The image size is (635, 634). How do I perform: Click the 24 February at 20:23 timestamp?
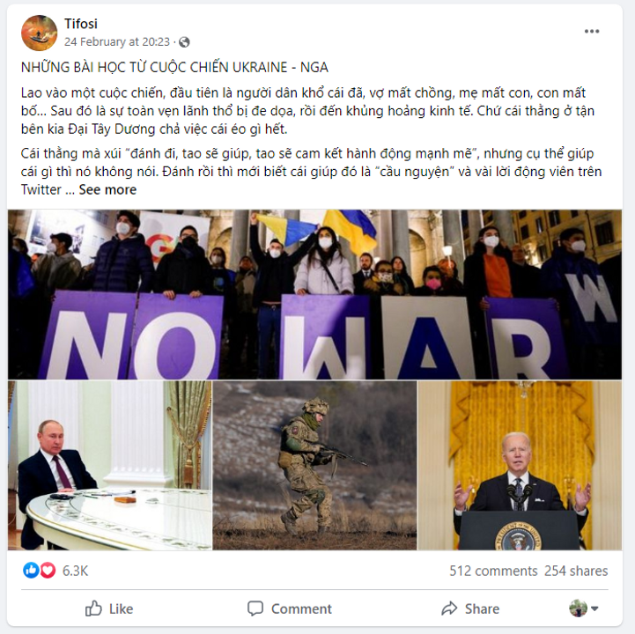tap(117, 41)
